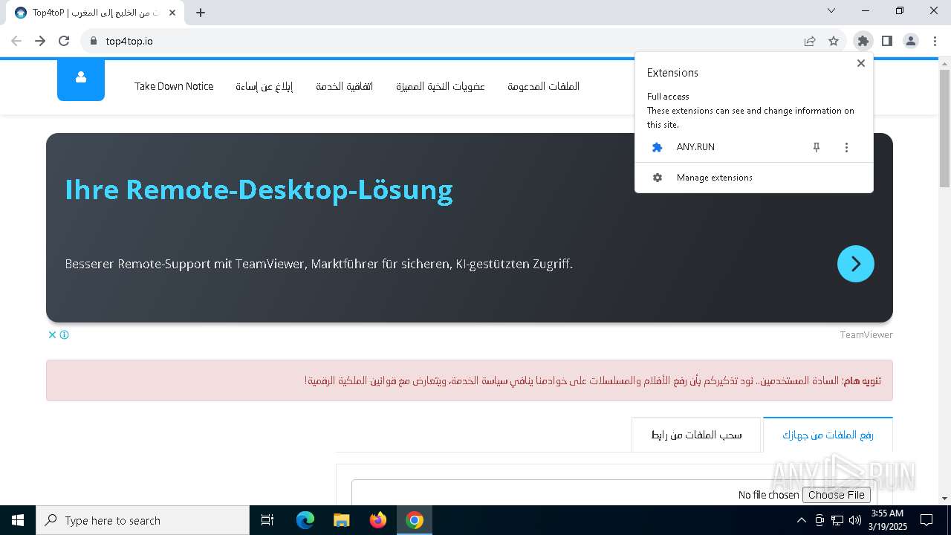Open إبلاغ عن إساءة link
This screenshot has width=951, height=535.
[x=264, y=86]
